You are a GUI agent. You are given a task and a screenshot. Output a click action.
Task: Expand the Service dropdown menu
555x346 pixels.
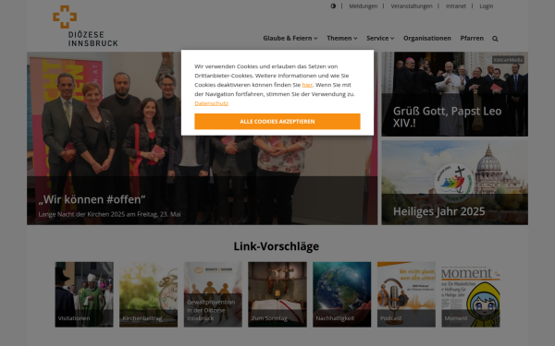pyautogui.click(x=380, y=38)
